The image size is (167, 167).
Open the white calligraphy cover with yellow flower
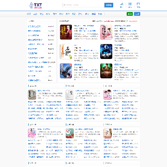click(x=66, y=51)
